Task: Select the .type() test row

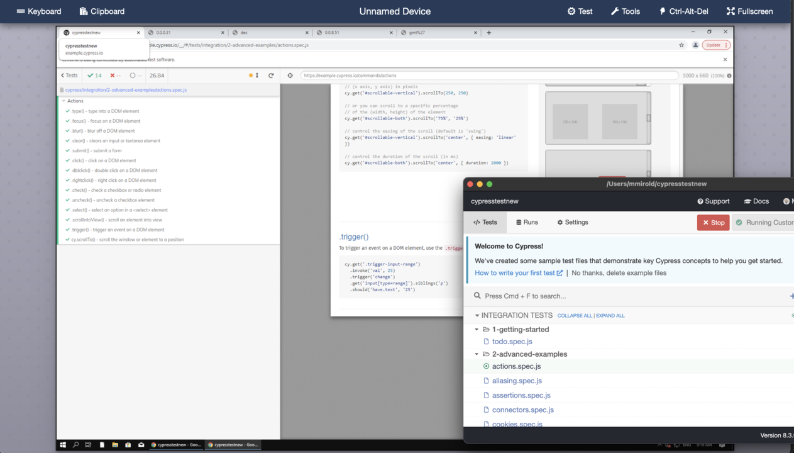Action: pos(168,111)
